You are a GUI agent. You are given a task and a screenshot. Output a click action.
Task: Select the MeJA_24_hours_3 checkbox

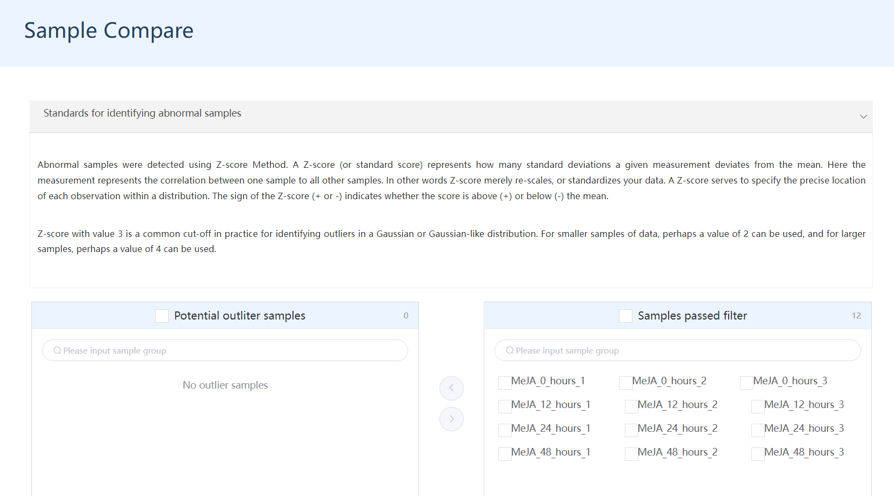tap(758, 430)
